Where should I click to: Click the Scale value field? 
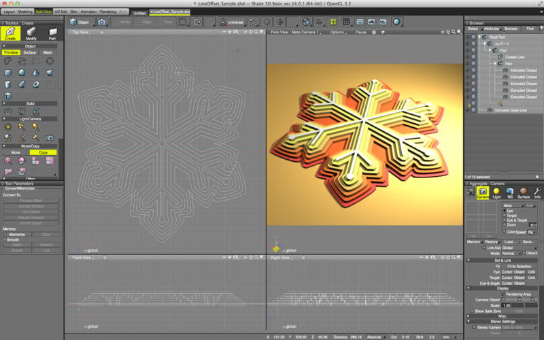tap(507, 305)
